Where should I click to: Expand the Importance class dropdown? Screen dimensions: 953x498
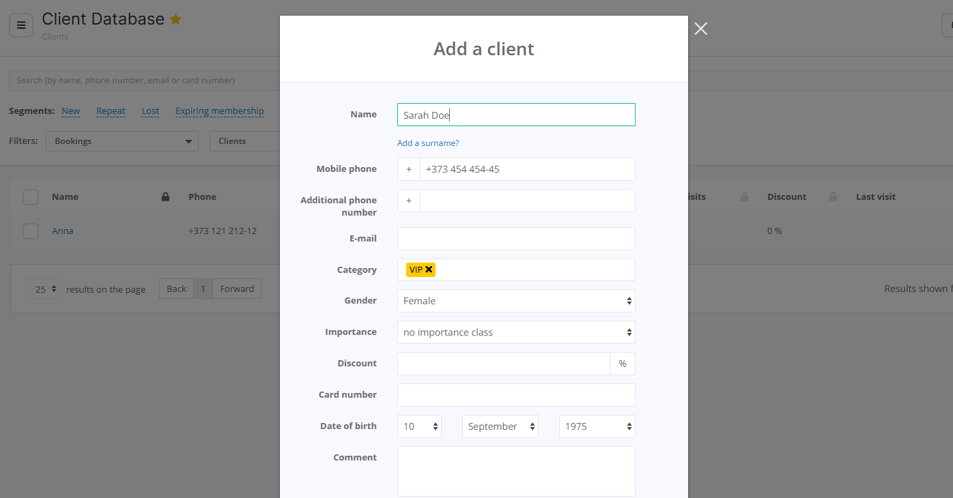click(515, 332)
